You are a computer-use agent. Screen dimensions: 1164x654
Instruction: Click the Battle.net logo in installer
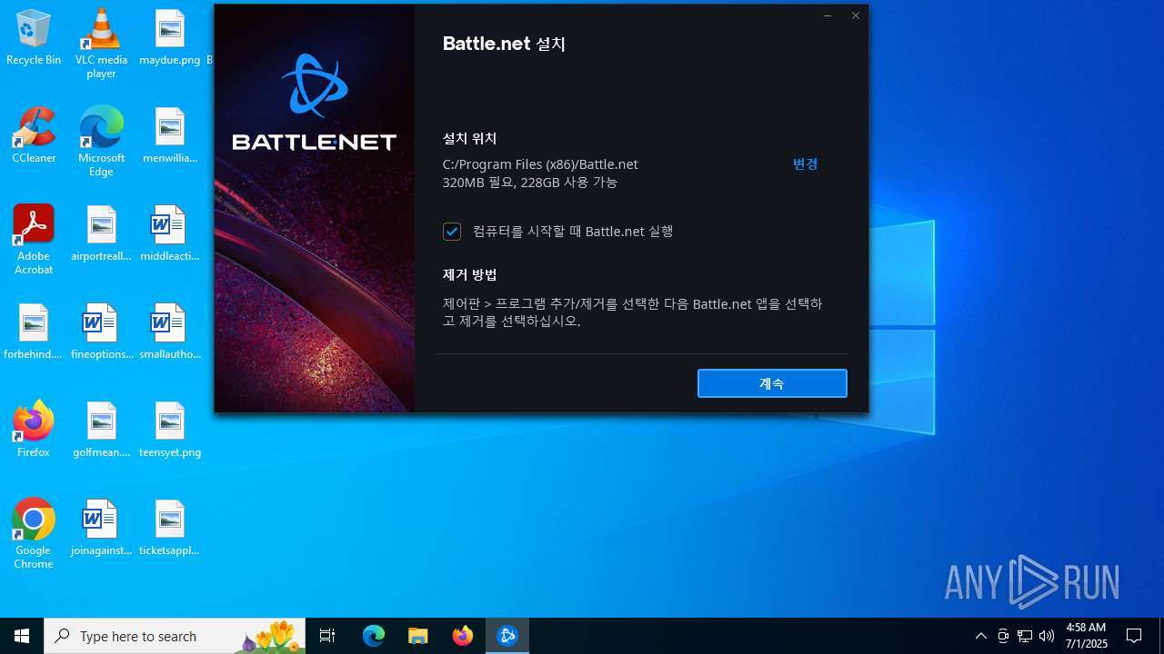[315, 102]
